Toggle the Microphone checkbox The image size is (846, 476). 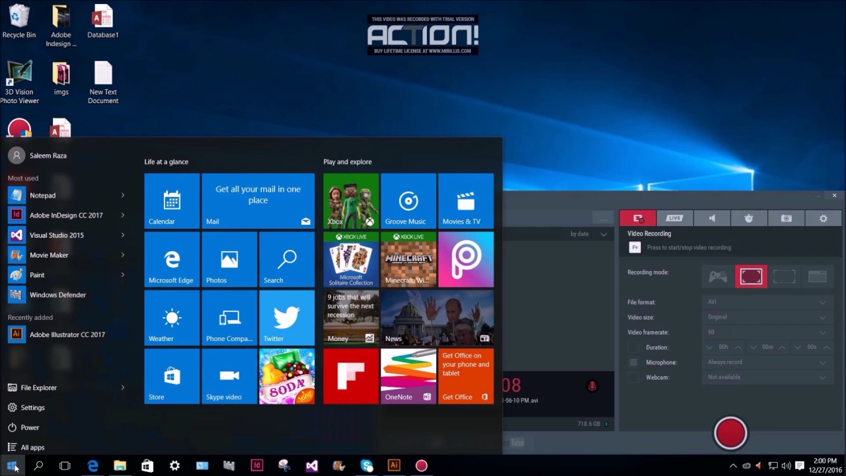633,362
